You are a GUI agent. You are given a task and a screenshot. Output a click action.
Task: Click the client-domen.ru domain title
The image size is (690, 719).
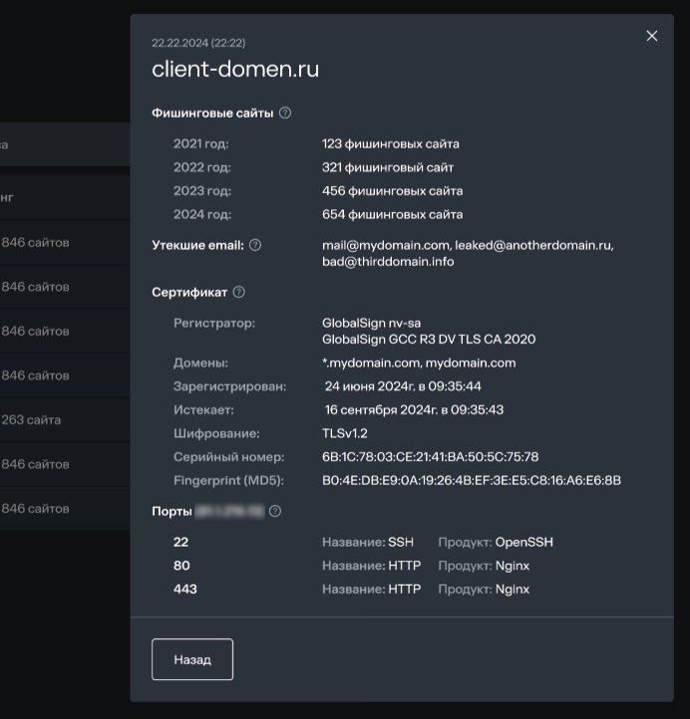(x=235, y=70)
